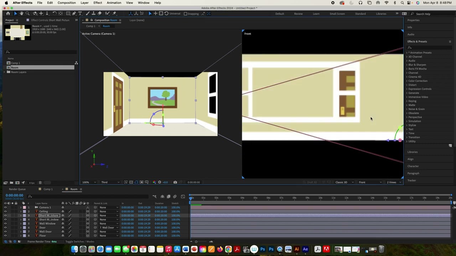Switch to Comp 1 timeline tab
Screen dimensions: 456x256
[x=48, y=189]
